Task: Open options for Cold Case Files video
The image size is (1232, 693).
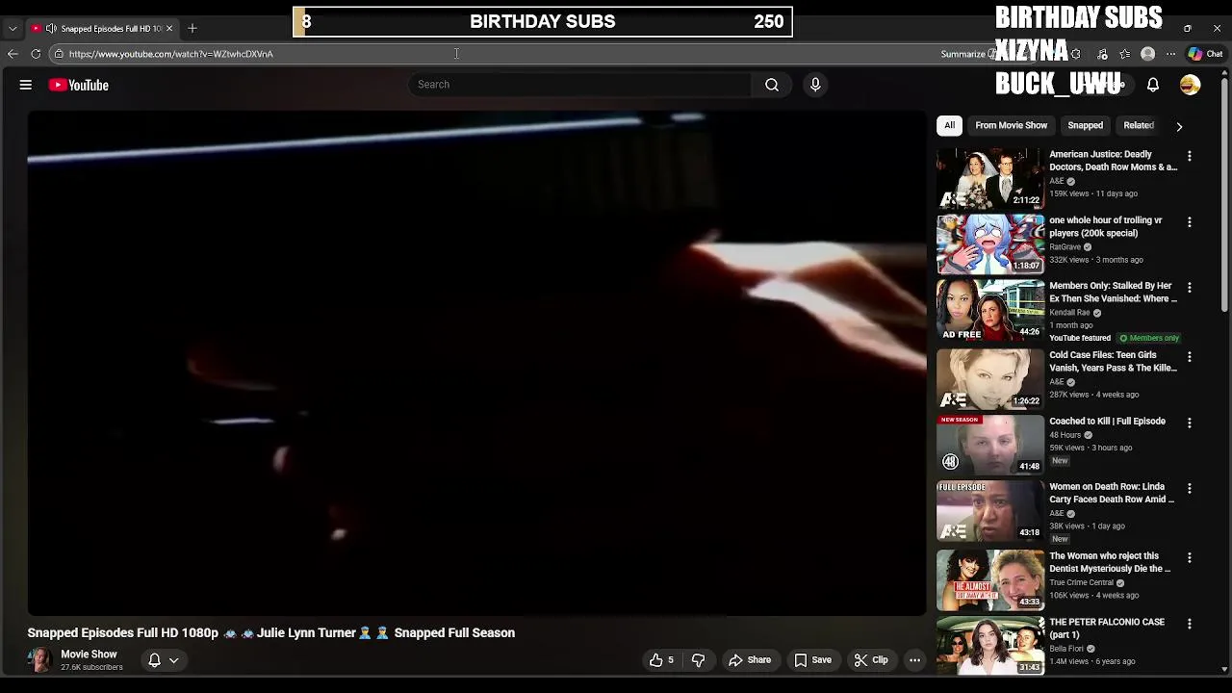Action: (1190, 357)
